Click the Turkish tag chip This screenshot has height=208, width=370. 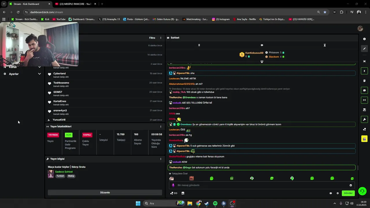60,176
